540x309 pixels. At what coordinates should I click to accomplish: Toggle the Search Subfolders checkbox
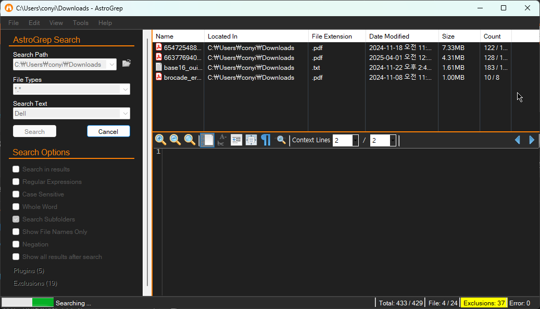coord(16,219)
